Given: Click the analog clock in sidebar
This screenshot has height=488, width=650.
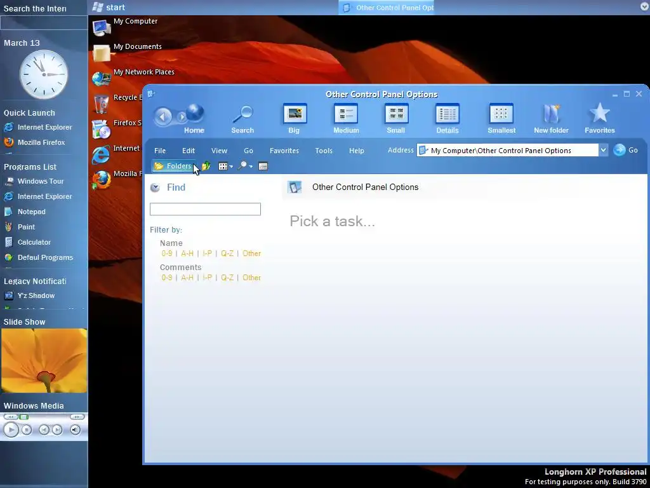Looking at the screenshot, I should pos(44,74).
